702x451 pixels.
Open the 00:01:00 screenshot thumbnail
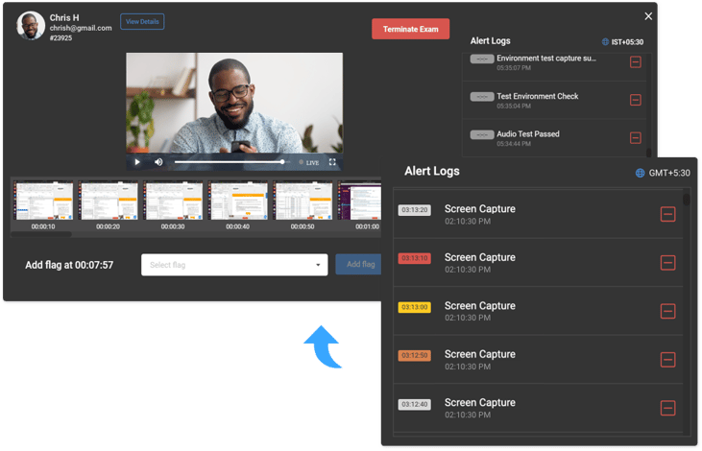[359, 201]
